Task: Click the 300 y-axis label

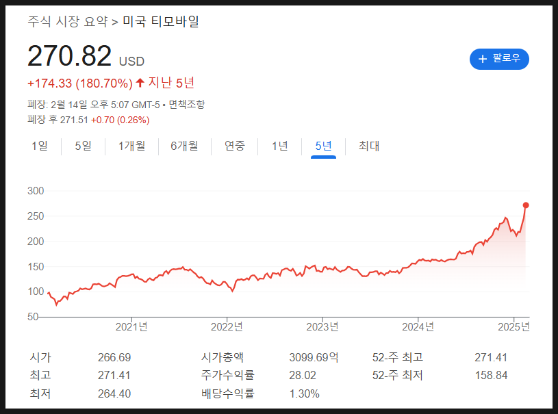Action: tap(36, 191)
